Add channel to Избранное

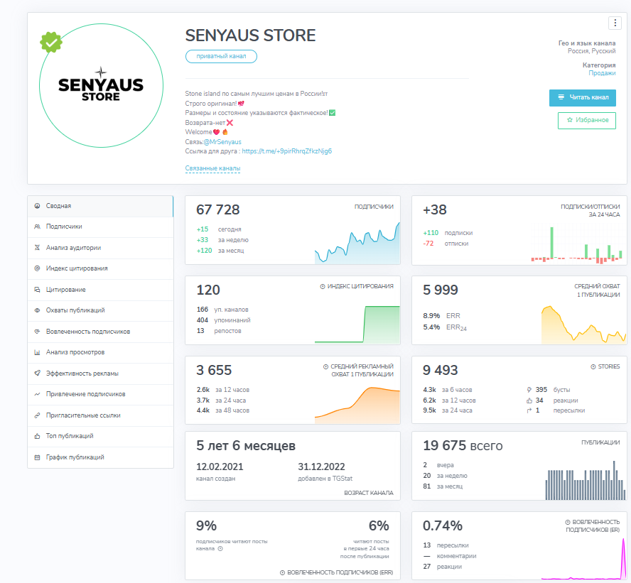point(587,120)
